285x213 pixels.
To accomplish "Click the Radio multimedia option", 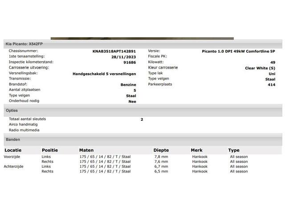I will (x=24, y=130).
